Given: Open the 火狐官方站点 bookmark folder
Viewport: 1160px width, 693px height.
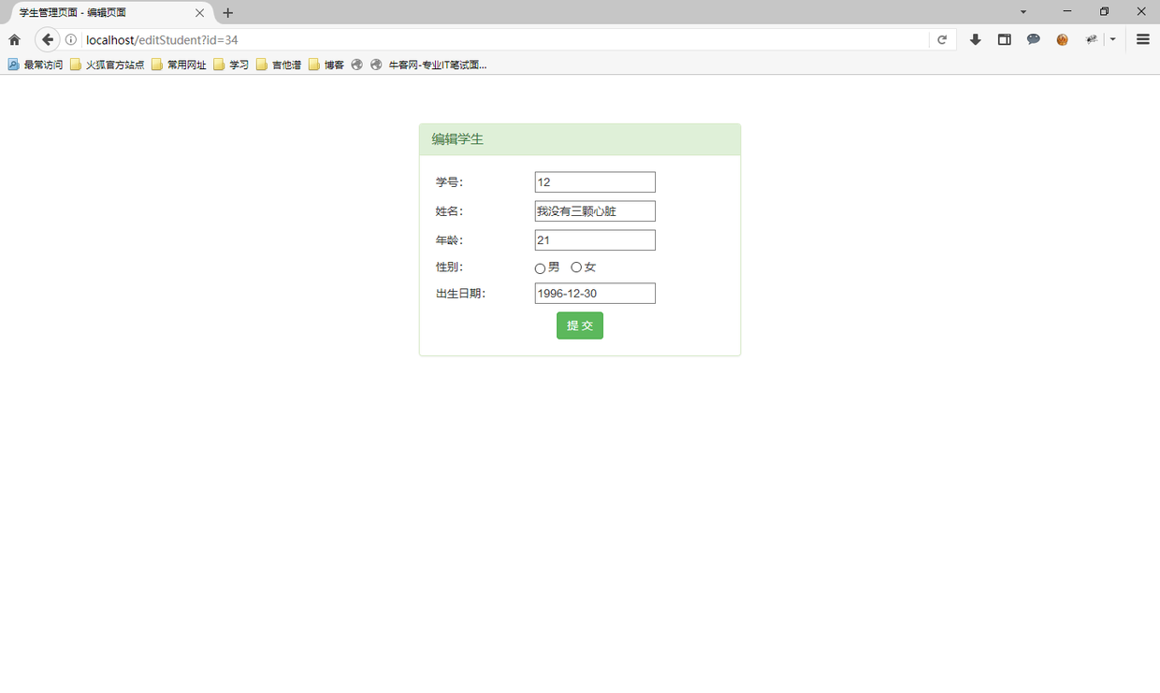Looking at the screenshot, I should pyautogui.click(x=108, y=65).
